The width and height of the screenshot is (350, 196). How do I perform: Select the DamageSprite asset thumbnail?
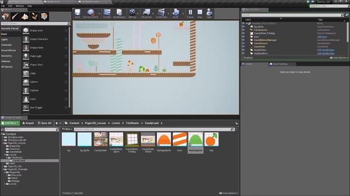164,139
